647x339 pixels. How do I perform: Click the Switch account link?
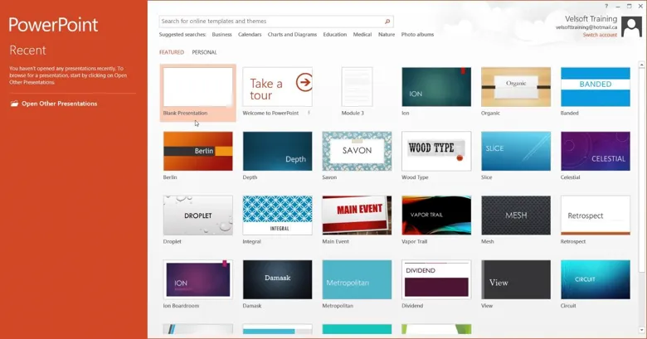click(600, 35)
